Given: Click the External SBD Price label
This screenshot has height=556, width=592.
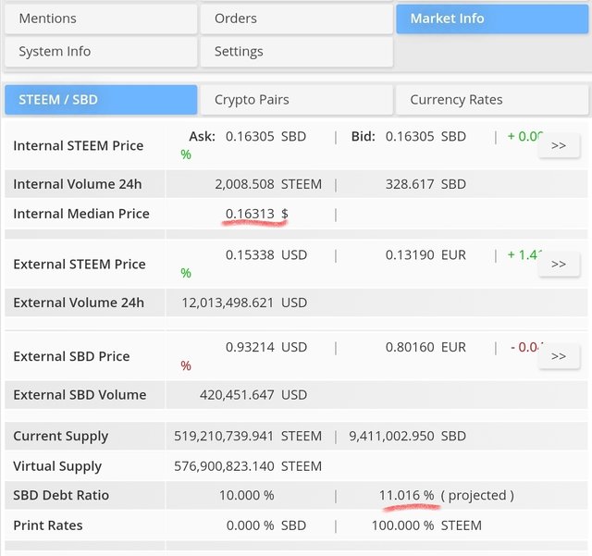Looking at the screenshot, I should pos(71,356).
